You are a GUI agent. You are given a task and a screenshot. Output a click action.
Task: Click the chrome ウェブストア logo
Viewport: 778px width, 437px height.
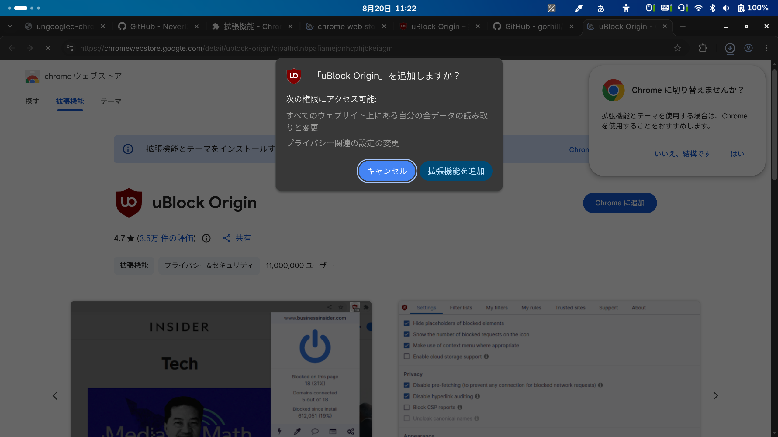(73, 76)
